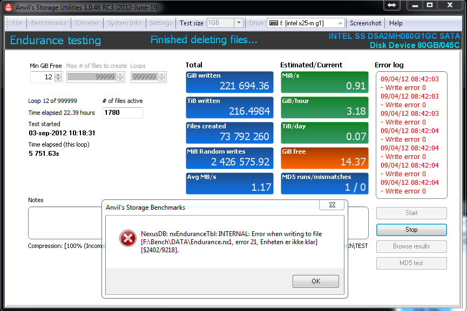Click '03-sep-2012 10:18:31' start time
This screenshot has height=311, width=467.
pyautogui.click(x=62, y=133)
